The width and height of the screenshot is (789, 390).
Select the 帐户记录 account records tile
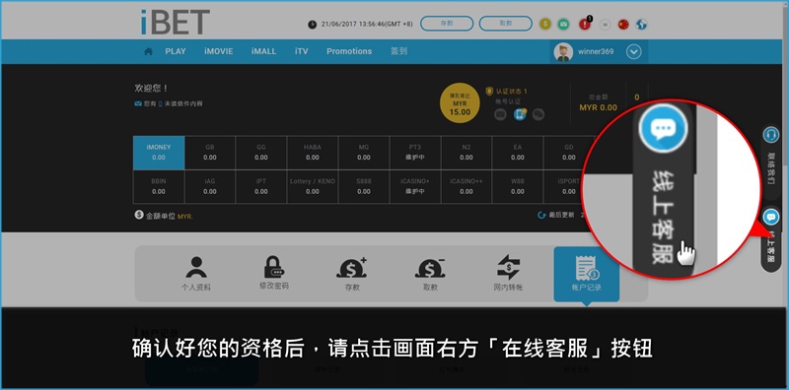tap(586, 275)
